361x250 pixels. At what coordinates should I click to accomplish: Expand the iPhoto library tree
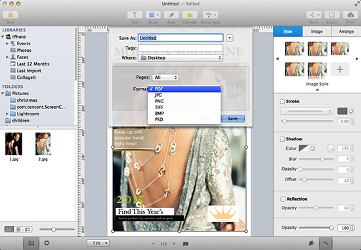3,37
